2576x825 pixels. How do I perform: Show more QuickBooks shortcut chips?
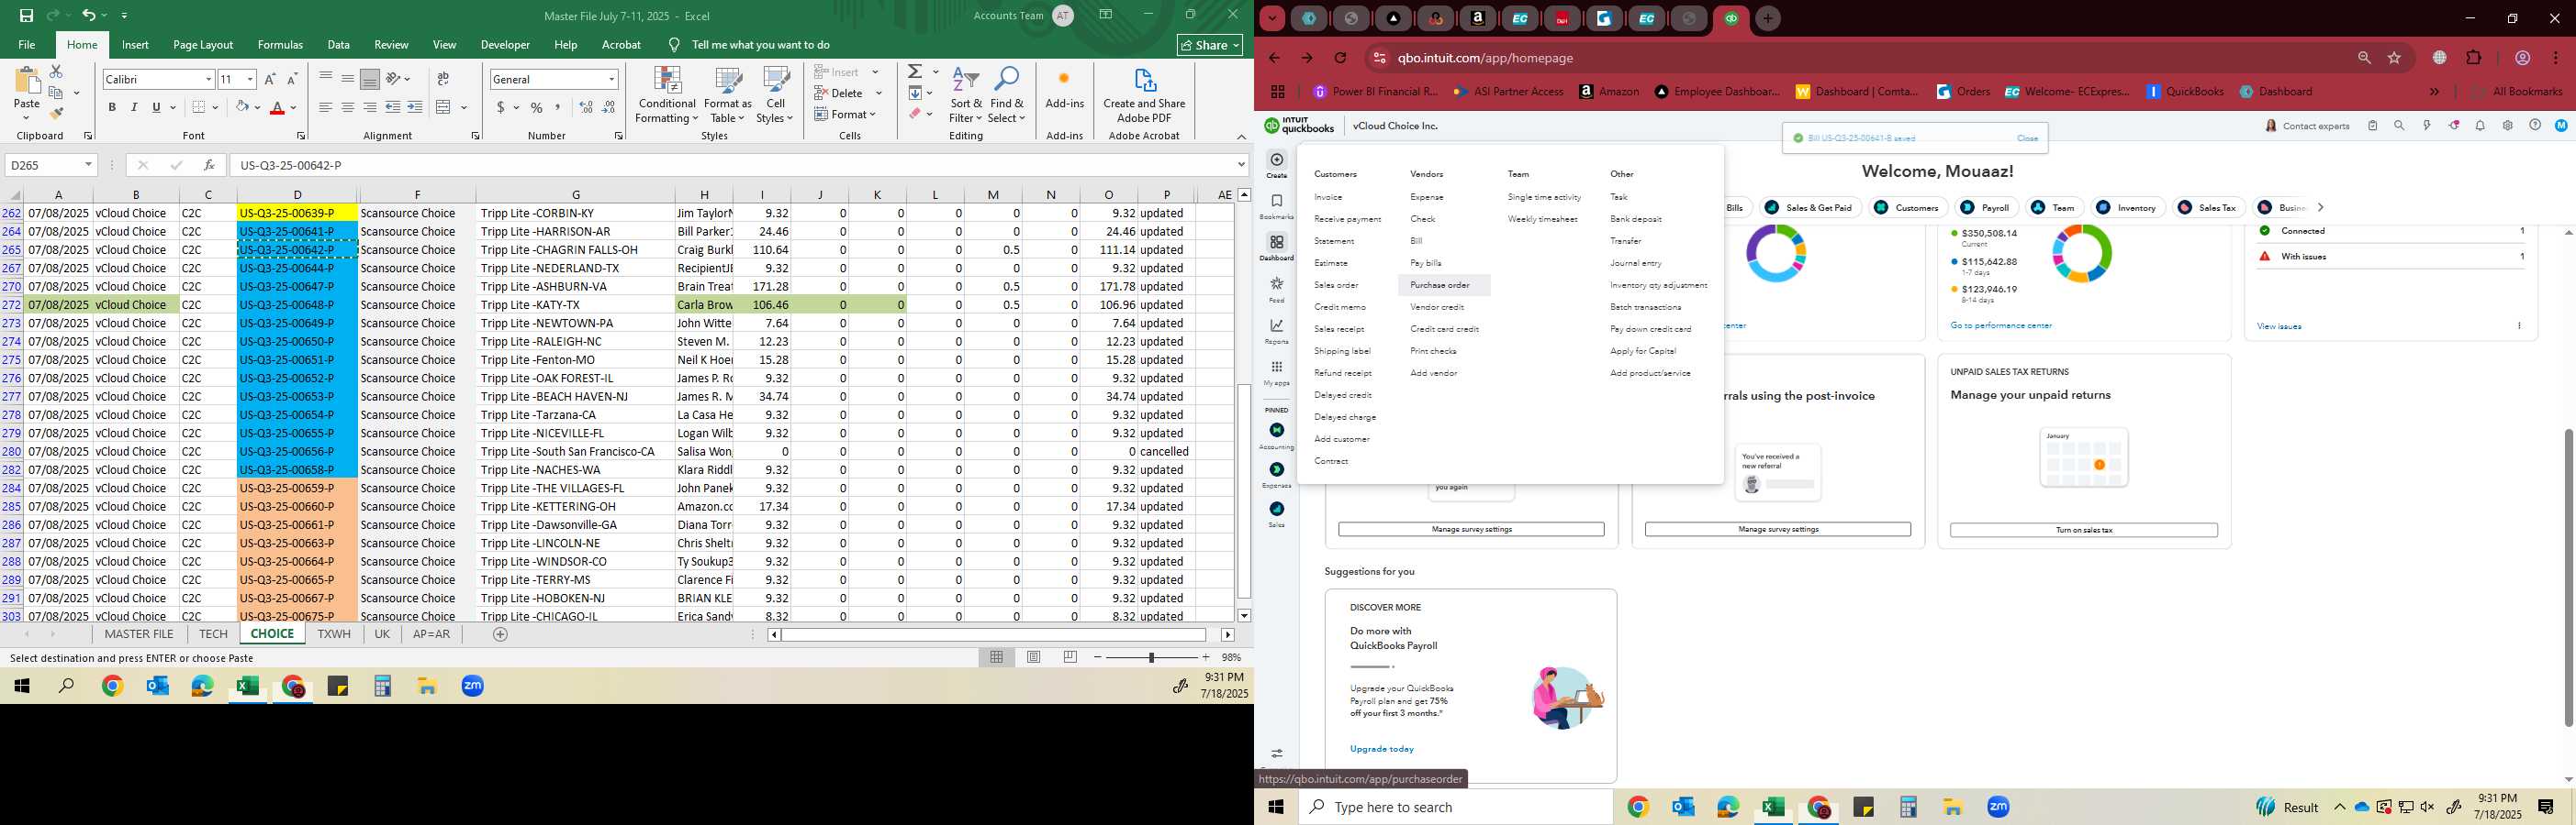coord(2321,208)
